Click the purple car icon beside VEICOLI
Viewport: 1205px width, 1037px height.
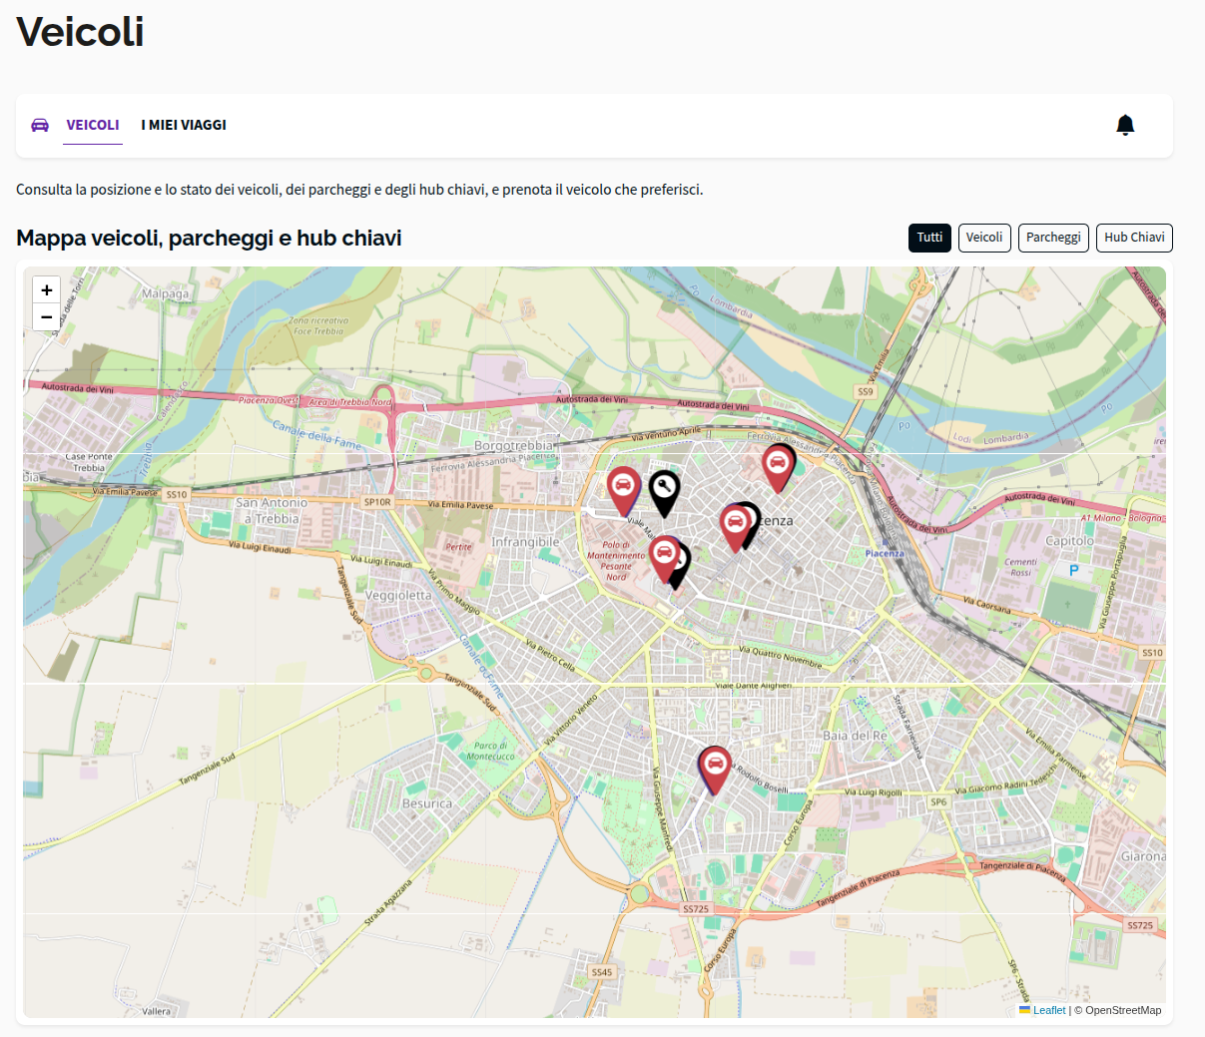pos(40,125)
